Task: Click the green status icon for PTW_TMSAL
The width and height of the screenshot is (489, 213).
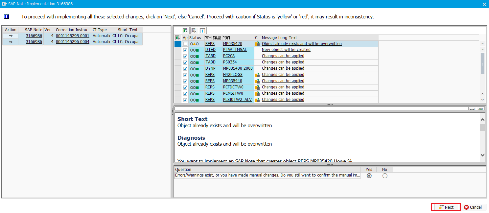Action: 195,50
